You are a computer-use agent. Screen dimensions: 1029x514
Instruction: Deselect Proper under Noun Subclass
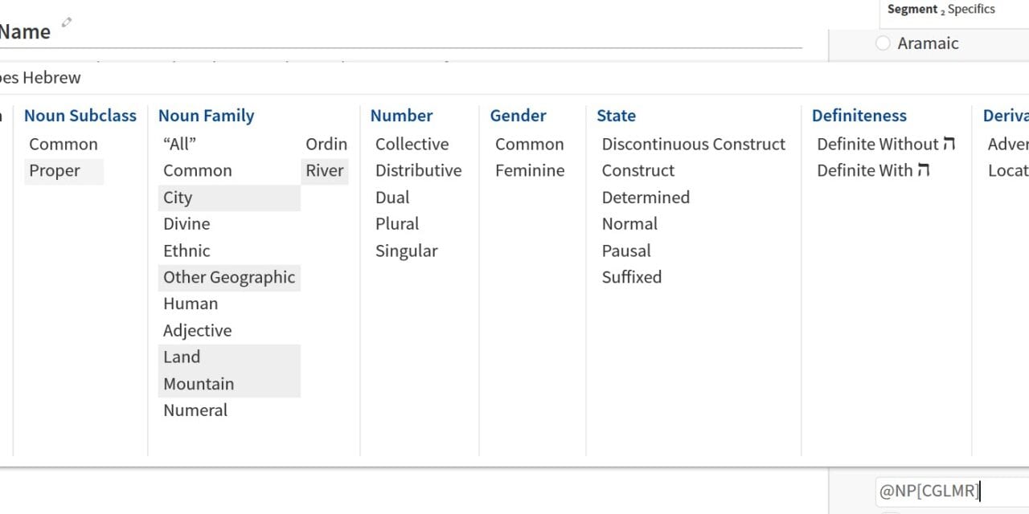[x=55, y=171]
